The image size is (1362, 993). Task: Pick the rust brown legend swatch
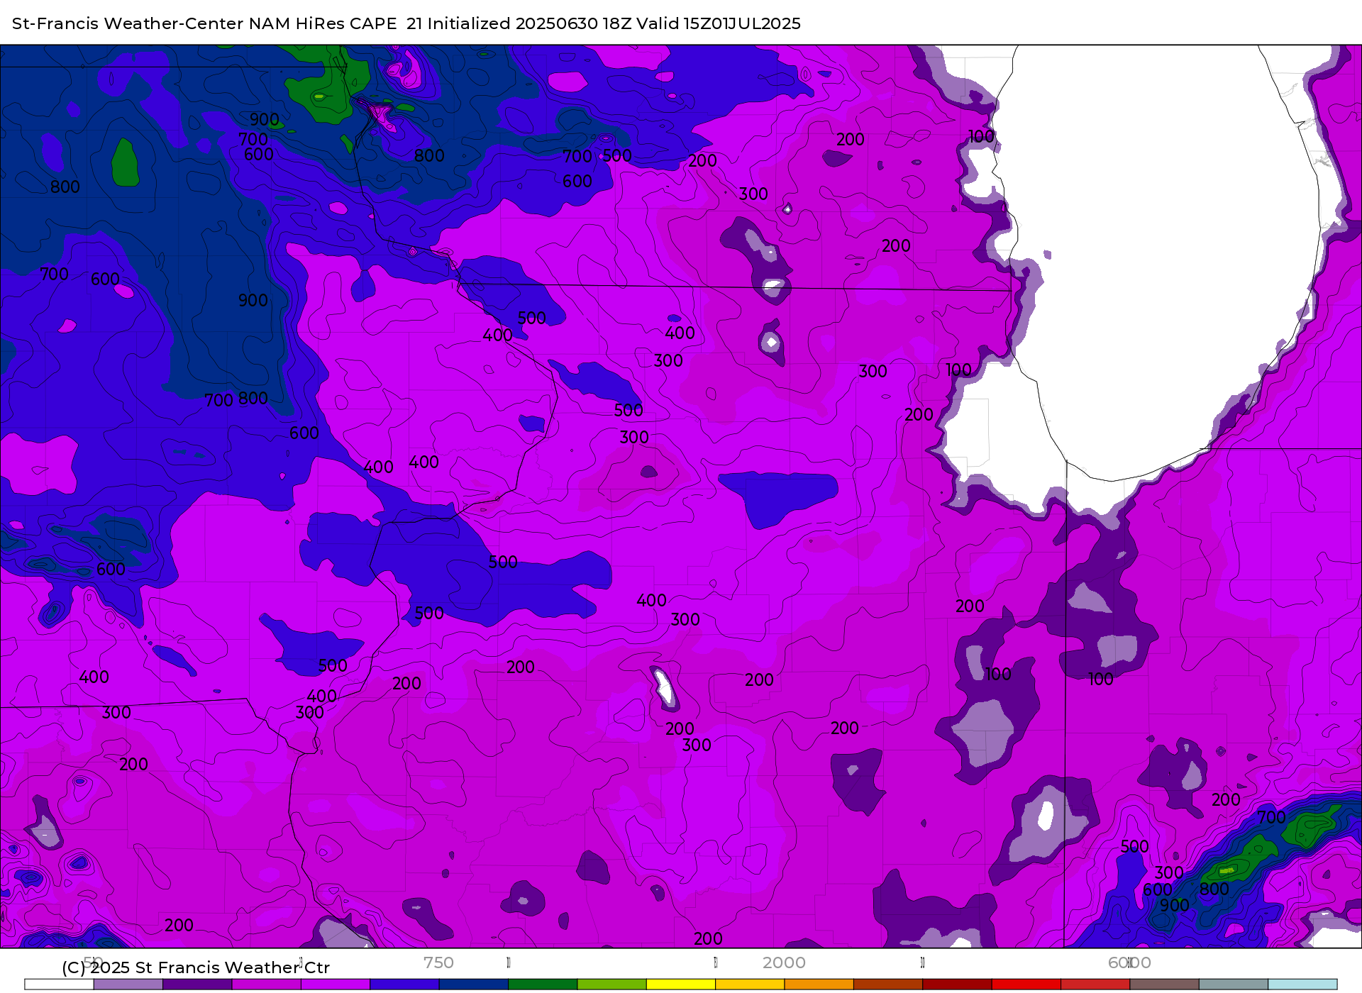click(888, 984)
